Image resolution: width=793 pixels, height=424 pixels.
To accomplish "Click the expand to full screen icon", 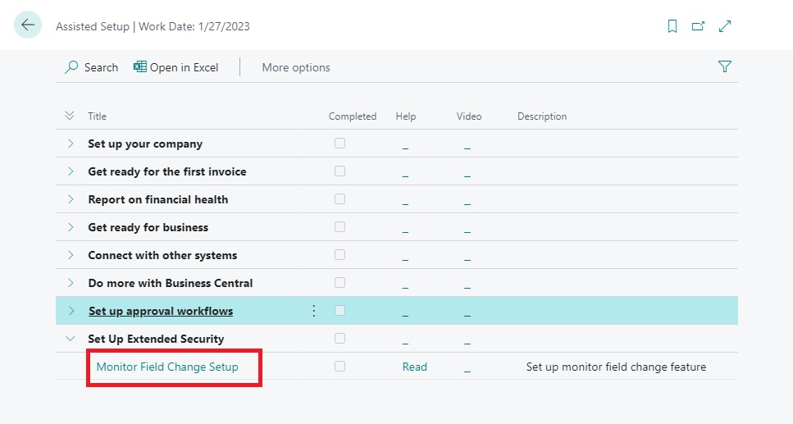I will (725, 26).
